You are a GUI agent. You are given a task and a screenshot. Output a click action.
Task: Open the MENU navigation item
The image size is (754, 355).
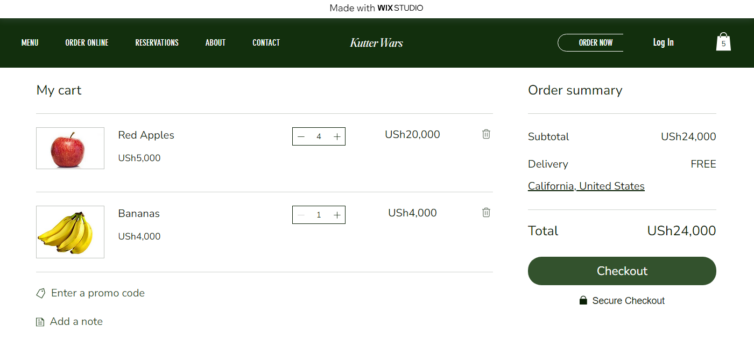30,42
